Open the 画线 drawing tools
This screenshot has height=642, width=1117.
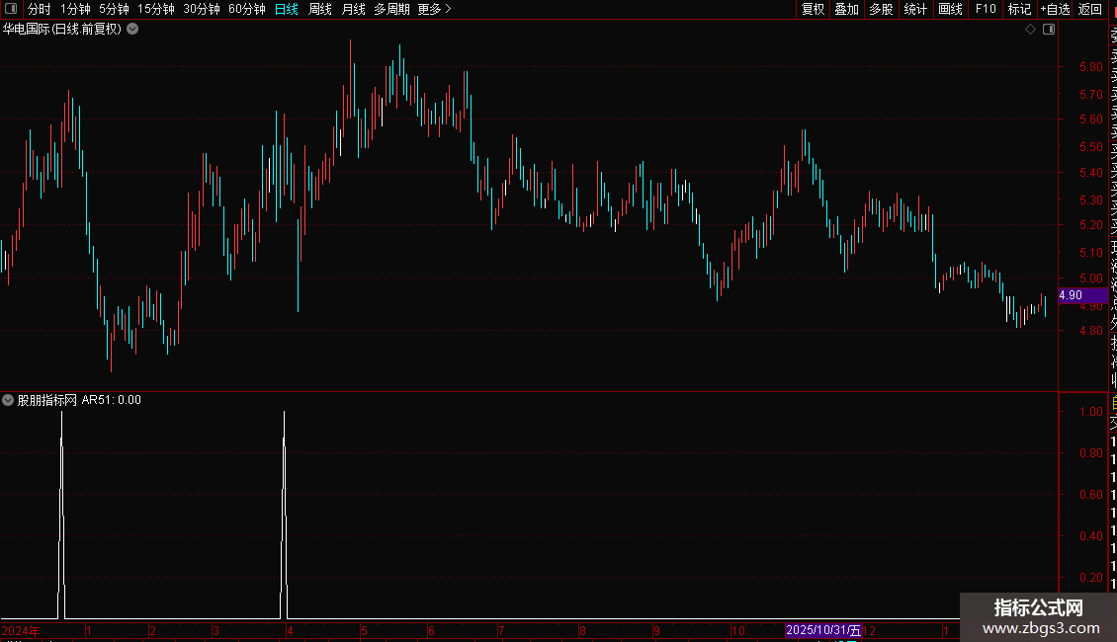[950, 9]
